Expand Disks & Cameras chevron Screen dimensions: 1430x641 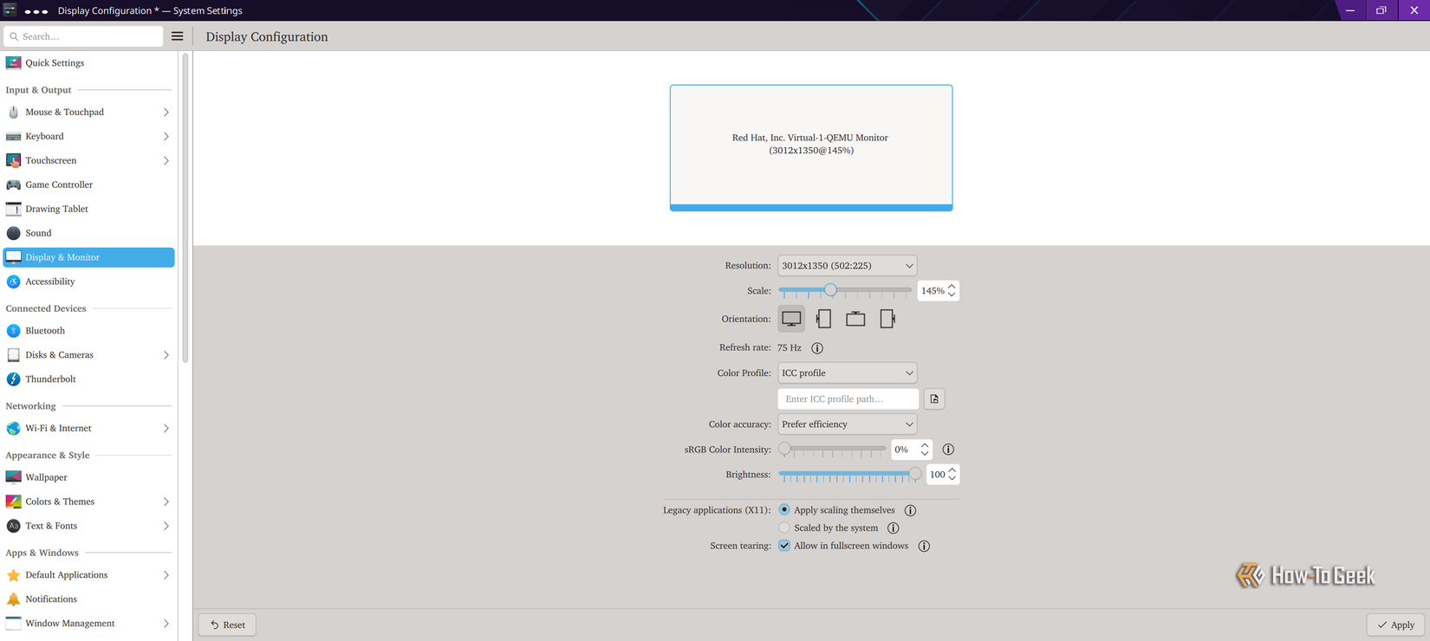[166, 355]
